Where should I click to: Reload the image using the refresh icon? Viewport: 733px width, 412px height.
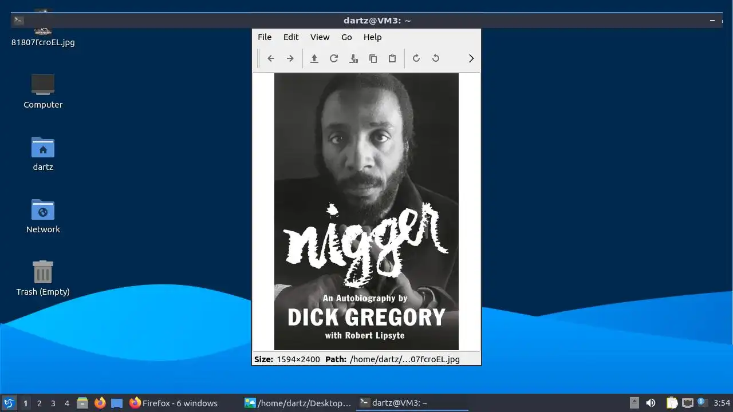(334, 58)
